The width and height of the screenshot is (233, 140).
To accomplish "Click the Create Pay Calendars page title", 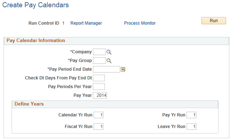I will [x=36, y=5].
